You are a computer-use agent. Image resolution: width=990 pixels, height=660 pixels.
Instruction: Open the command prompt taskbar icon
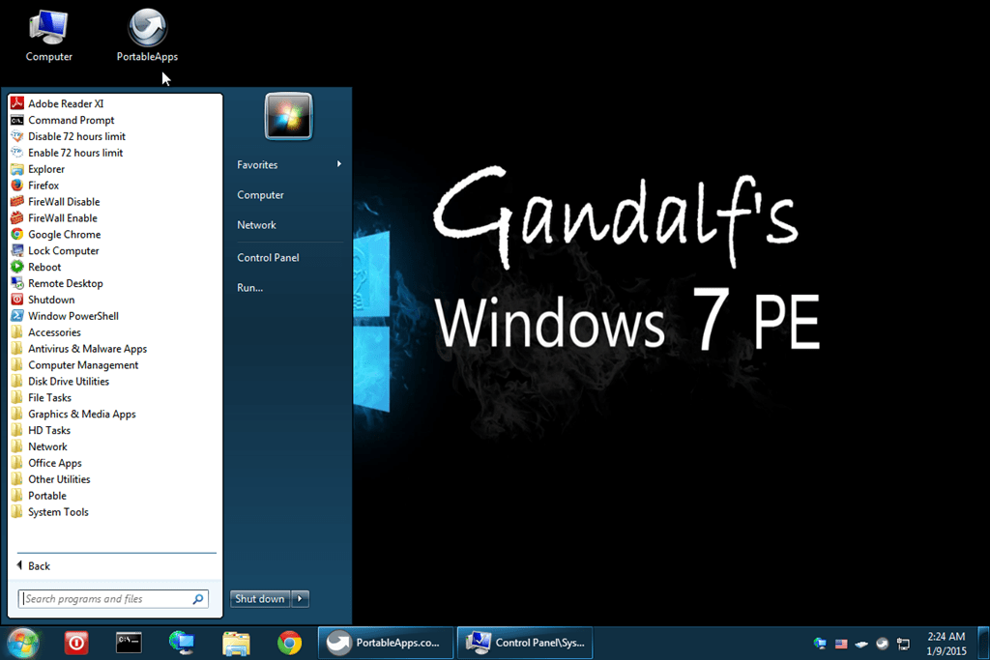[x=129, y=643]
